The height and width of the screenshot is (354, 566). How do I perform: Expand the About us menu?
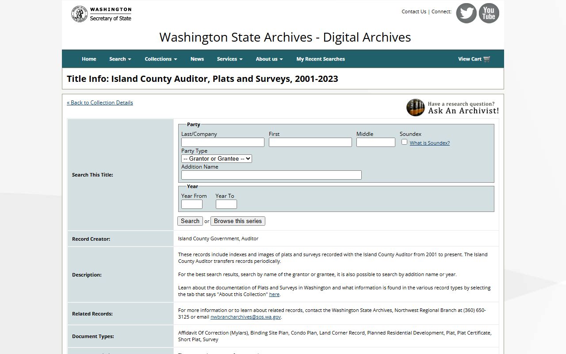[269, 59]
